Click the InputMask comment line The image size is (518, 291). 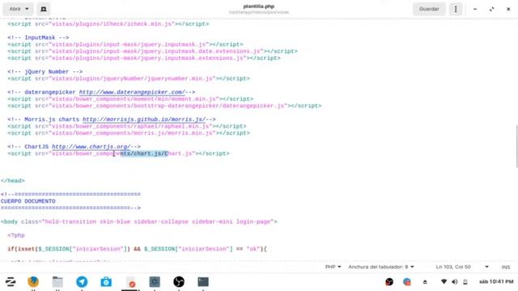(38, 38)
